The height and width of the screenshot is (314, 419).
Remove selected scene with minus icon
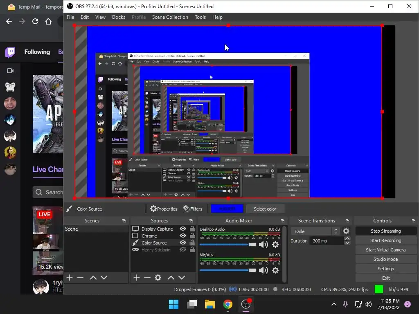80,278
